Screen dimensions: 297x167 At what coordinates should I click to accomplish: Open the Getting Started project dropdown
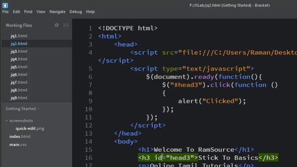22,109
